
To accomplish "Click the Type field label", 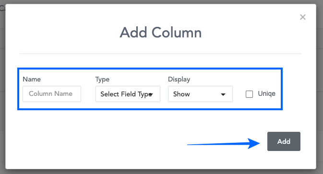I will coord(102,80).
